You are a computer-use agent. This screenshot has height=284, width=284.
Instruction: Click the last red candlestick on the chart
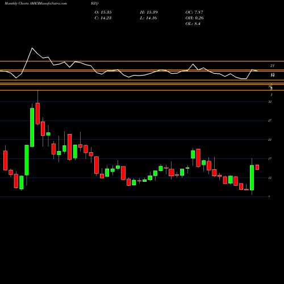coord(257,167)
